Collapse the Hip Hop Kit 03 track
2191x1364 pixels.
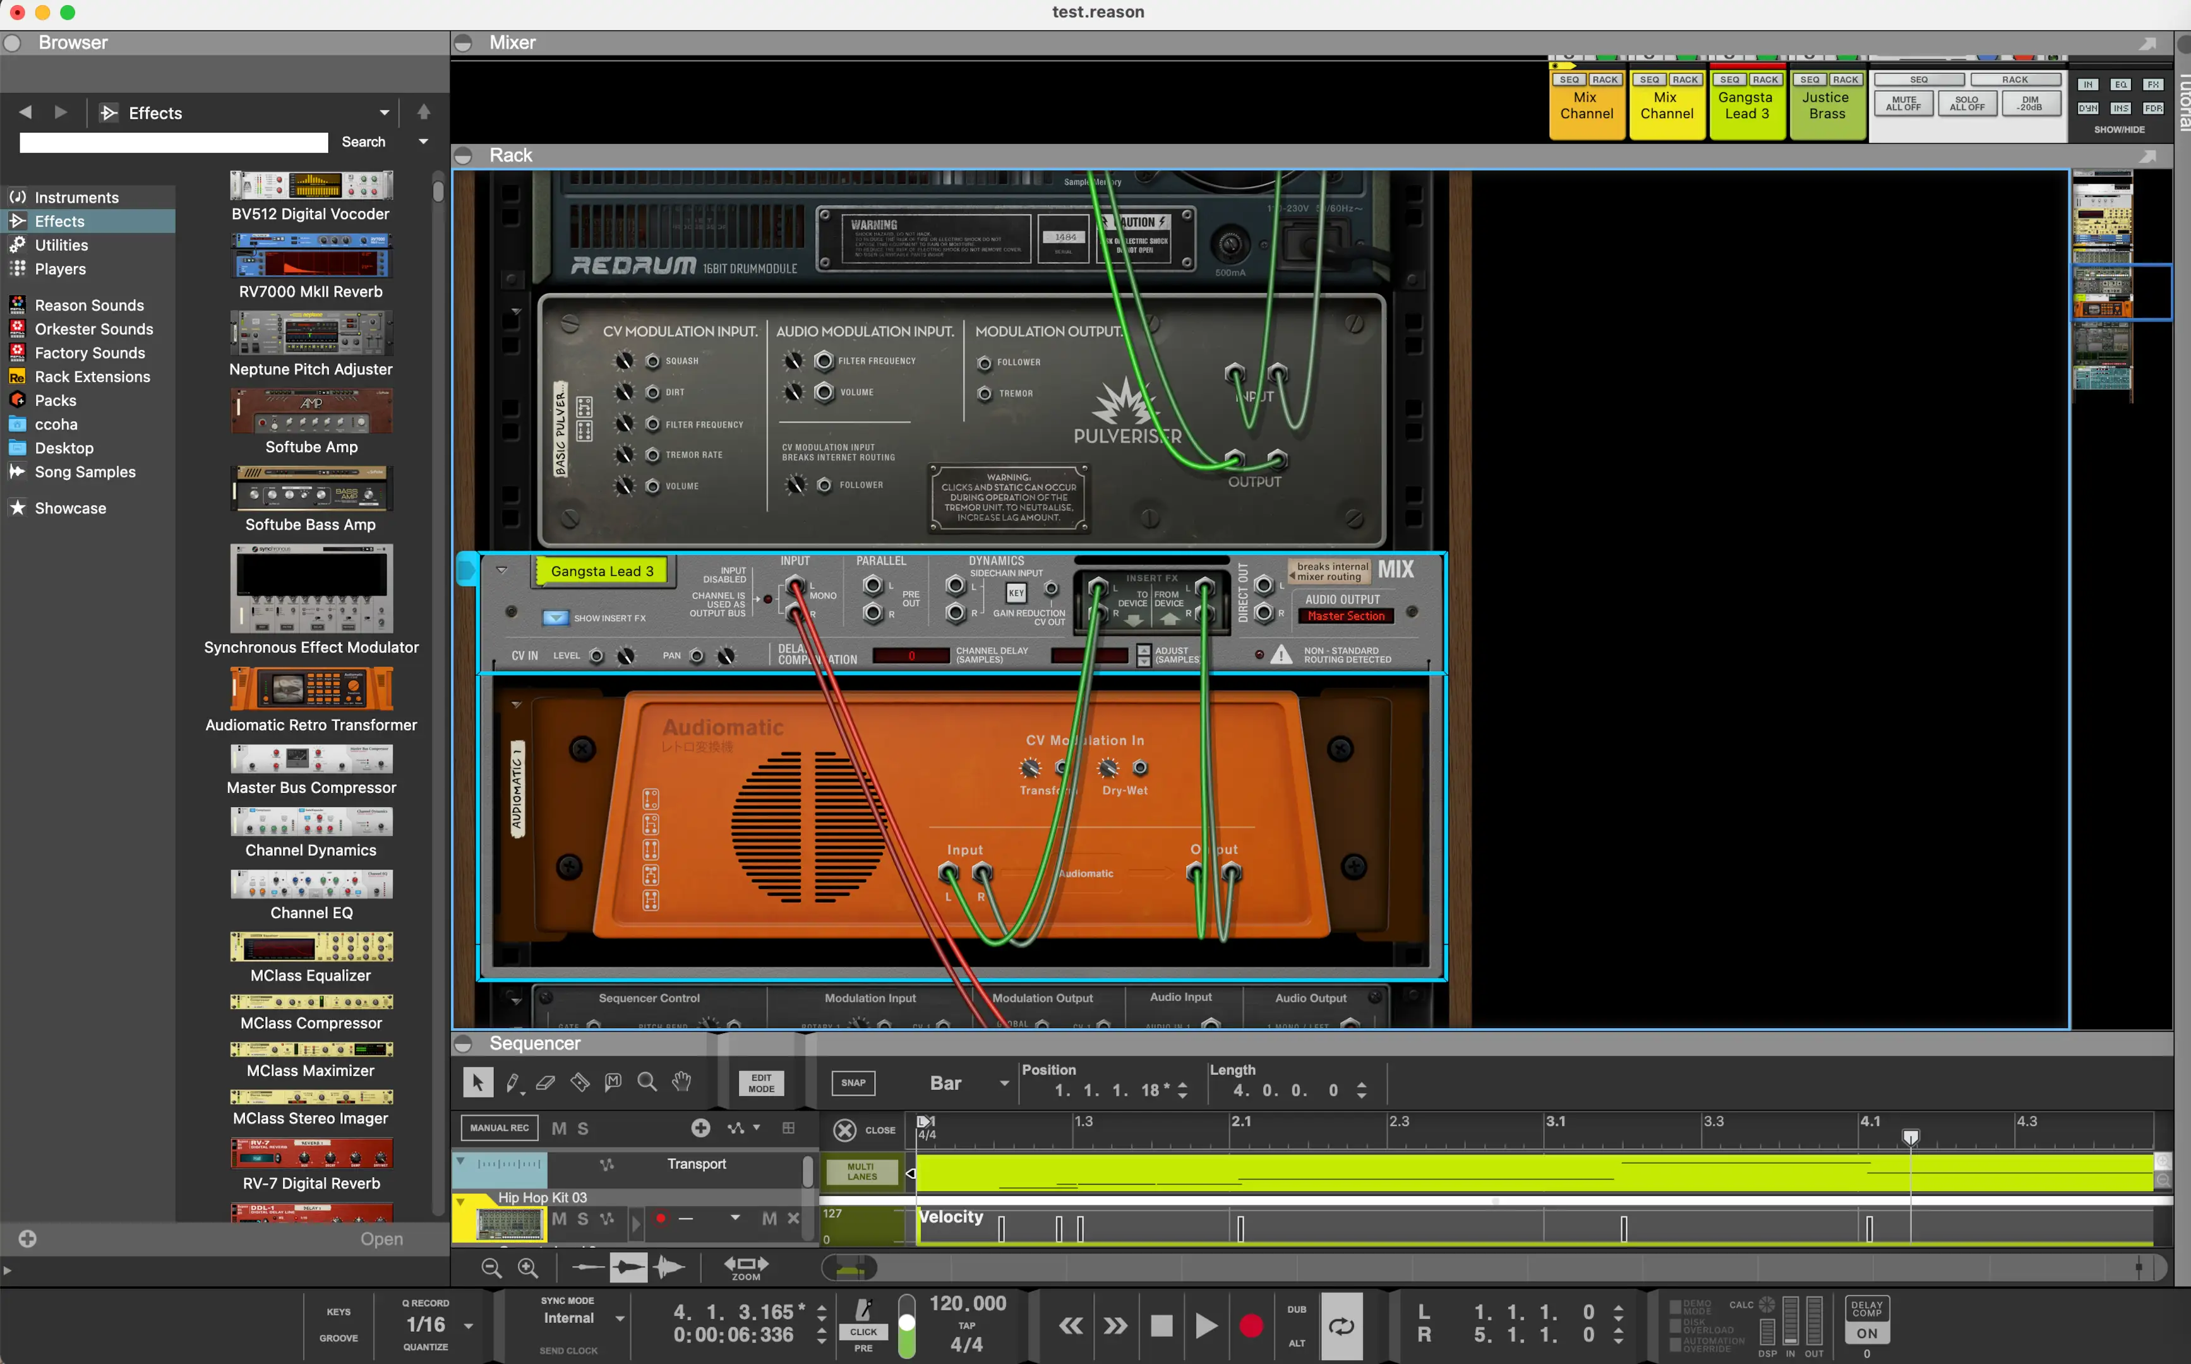[461, 1200]
